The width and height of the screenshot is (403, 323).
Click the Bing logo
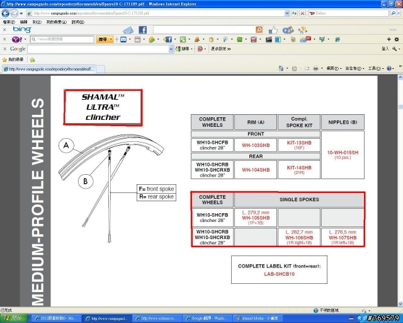point(22,30)
